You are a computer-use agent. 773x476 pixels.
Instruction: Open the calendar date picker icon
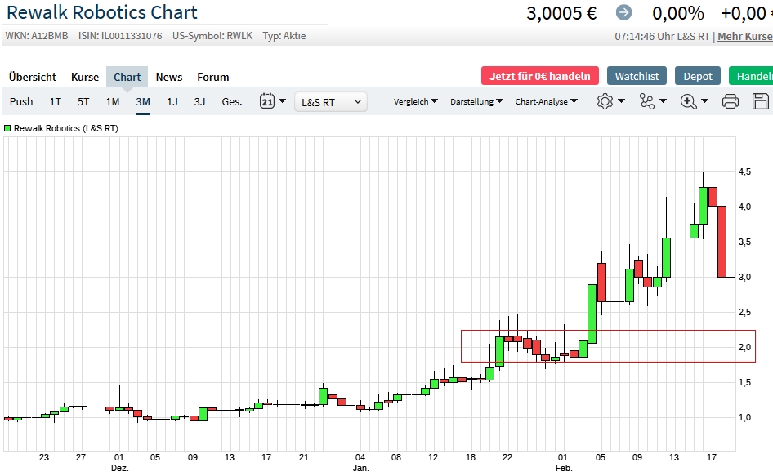pos(266,101)
